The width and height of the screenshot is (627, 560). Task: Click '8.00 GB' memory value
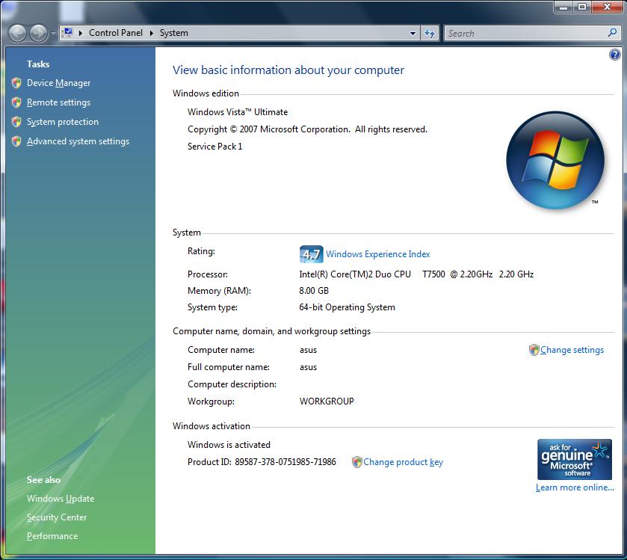(314, 291)
